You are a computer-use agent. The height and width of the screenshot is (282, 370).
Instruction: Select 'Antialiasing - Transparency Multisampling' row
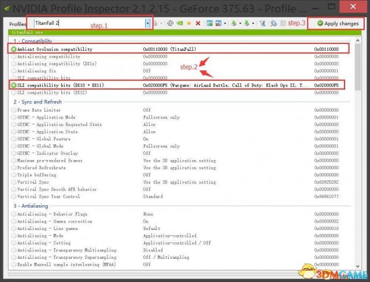181,250
